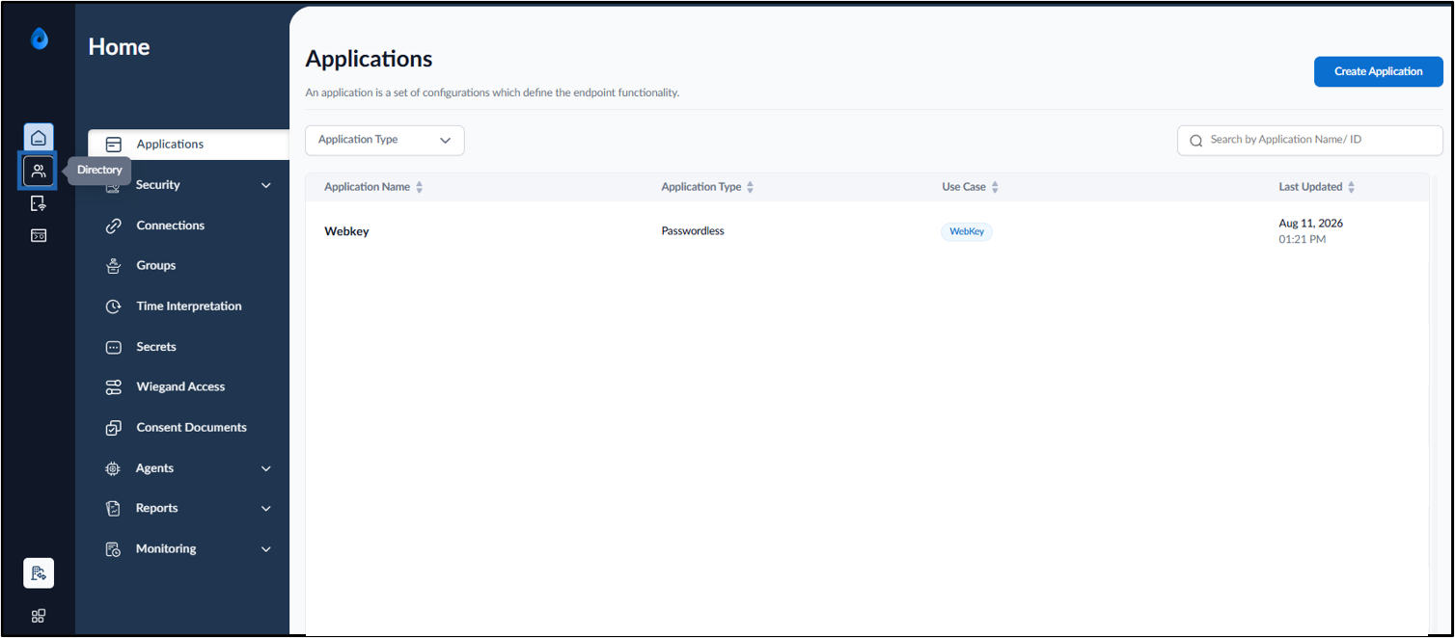1455x638 pixels.
Task: Click the Monitoring icon
Action: [113, 549]
